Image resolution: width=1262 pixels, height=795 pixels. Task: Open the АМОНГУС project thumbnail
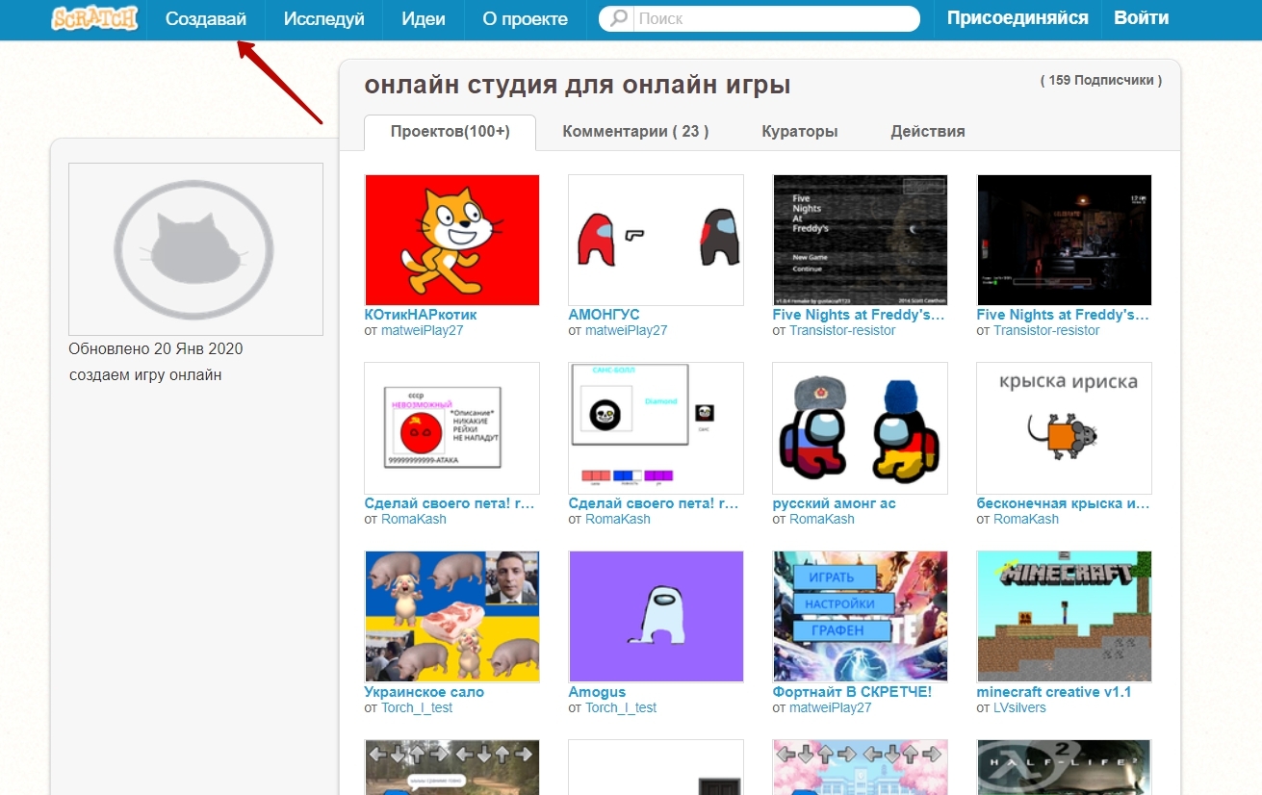(656, 240)
